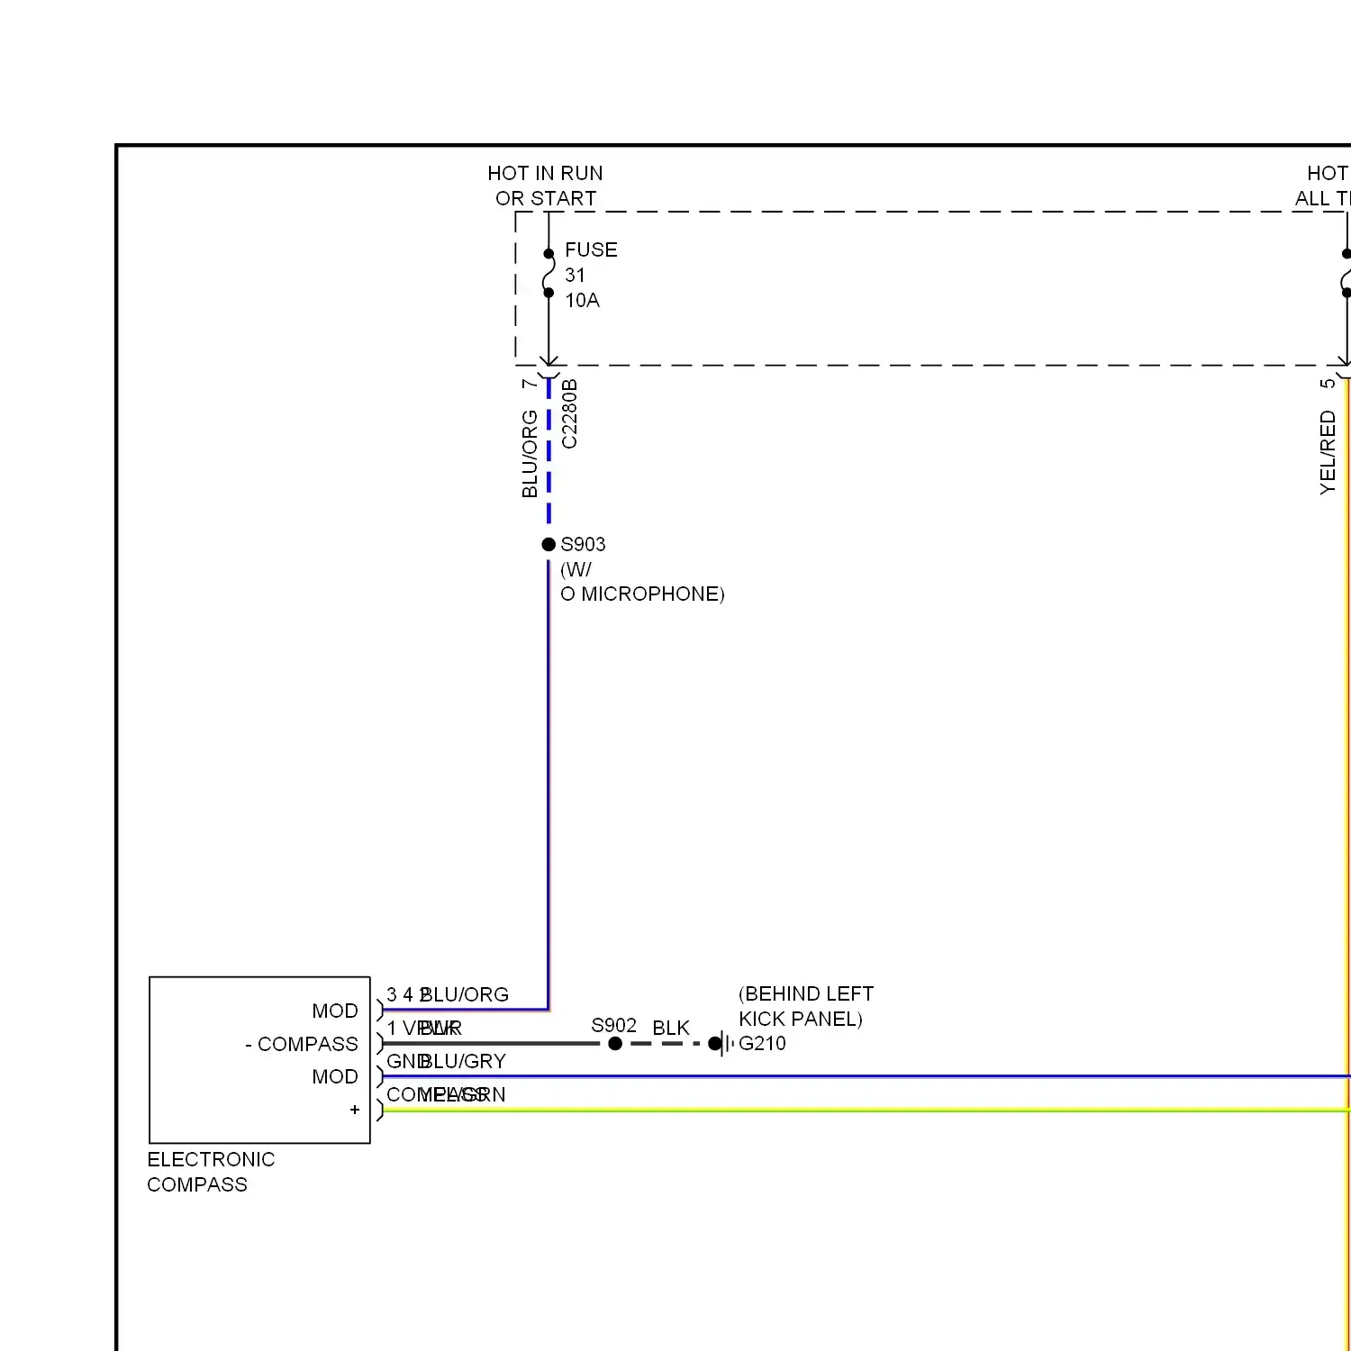Viewport: 1351px width, 1351px height.
Task: Click the S903 label
Action: click(583, 544)
